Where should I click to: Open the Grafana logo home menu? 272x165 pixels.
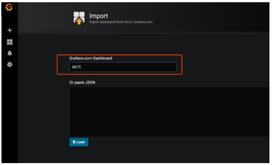click(9, 7)
